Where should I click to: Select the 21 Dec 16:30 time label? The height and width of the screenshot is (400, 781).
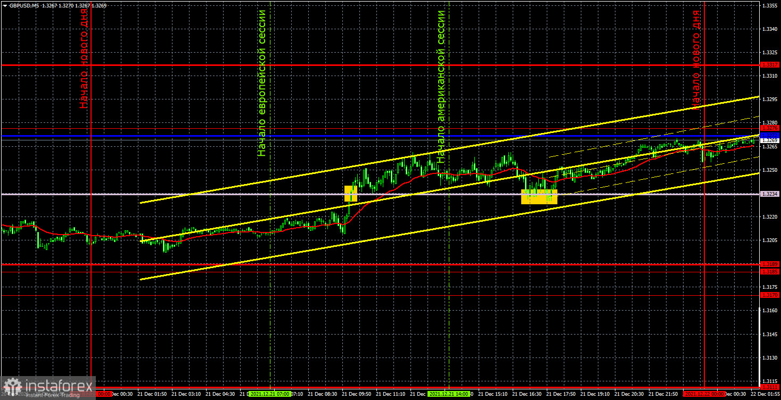coord(527,394)
